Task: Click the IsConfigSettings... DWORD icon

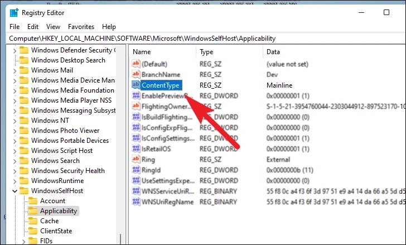Action: click(136, 138)
